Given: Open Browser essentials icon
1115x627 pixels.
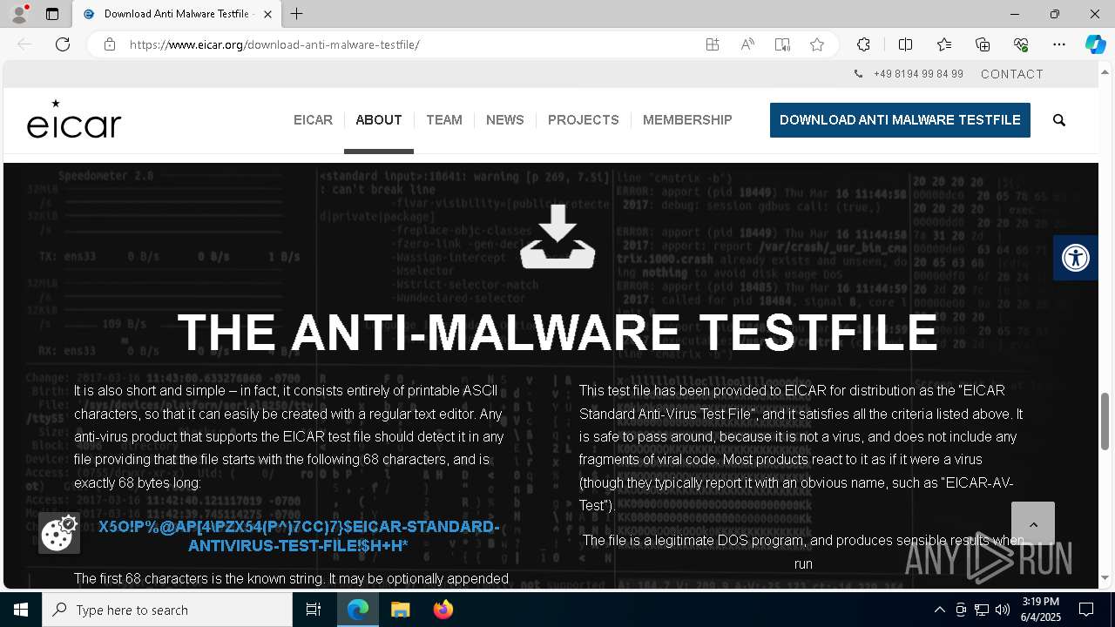Looking at the screenshot, I should tap(1021, 44).
